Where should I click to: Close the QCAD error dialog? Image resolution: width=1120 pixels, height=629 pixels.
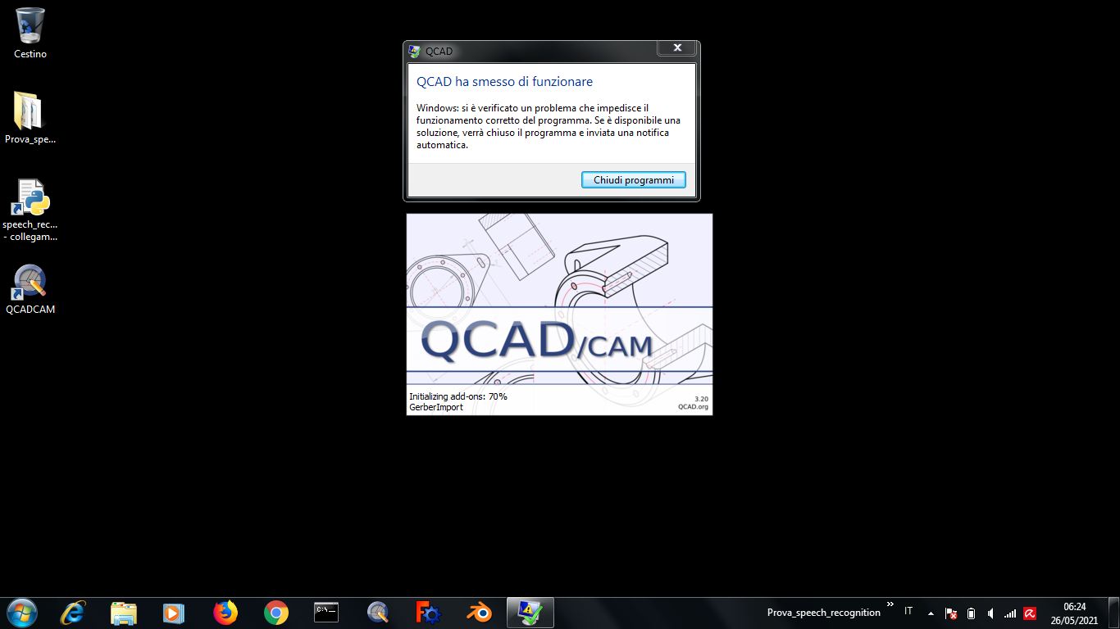tap(677, 48)
